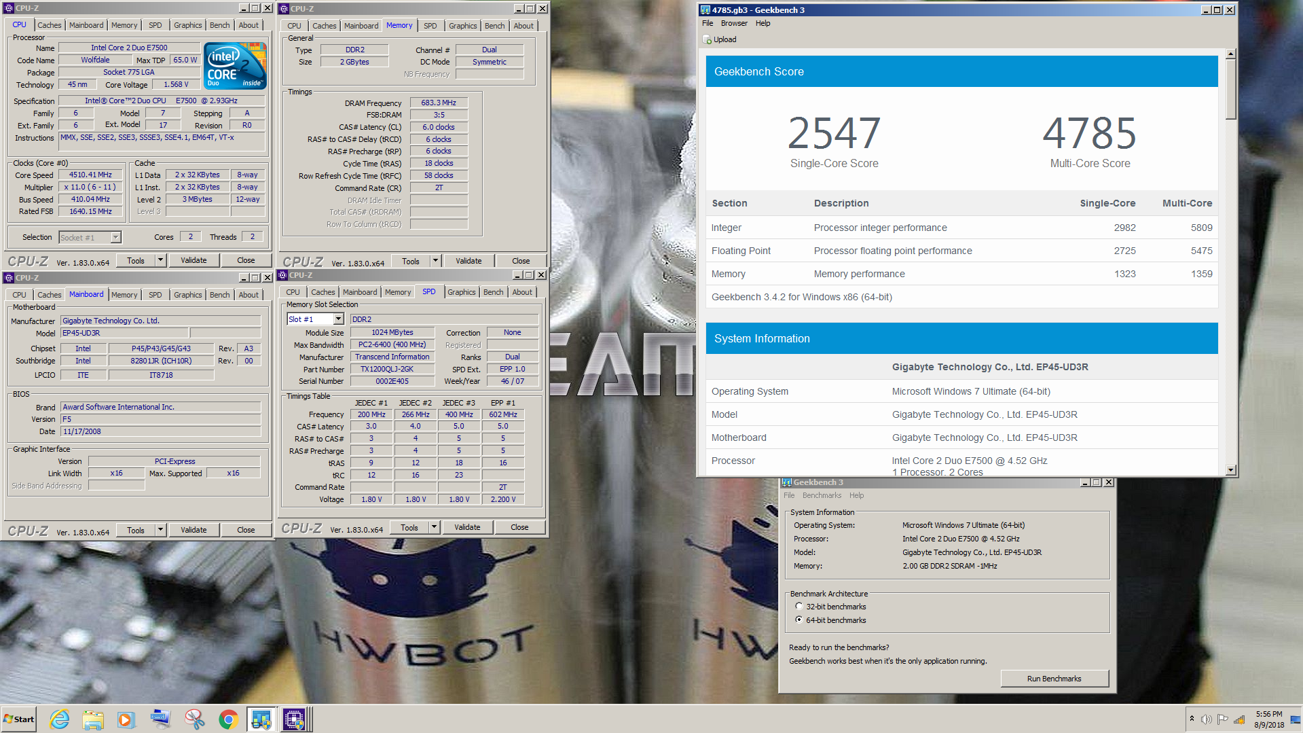
Task: Open the Browser menu in Geekbench
Action: 734,23
